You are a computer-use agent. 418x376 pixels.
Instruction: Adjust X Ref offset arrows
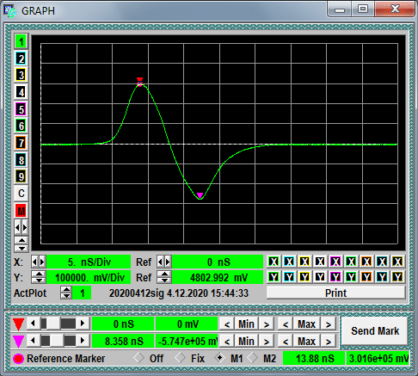pyautogui.click(x=164, y=262)
